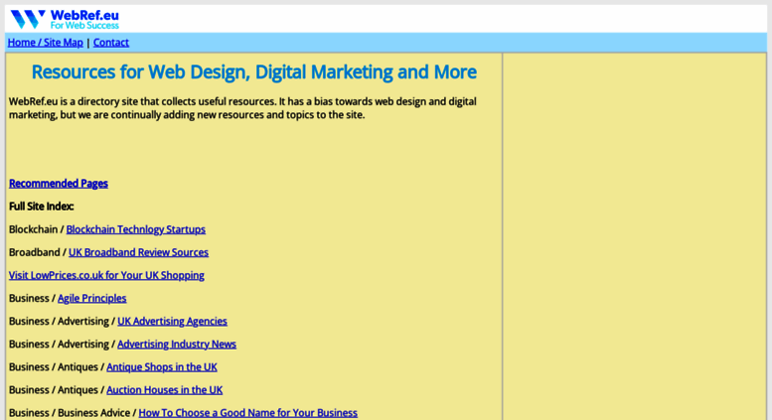Open the Home / Site Map link
This screenshot has height=420, width=772.
point(46,43)
